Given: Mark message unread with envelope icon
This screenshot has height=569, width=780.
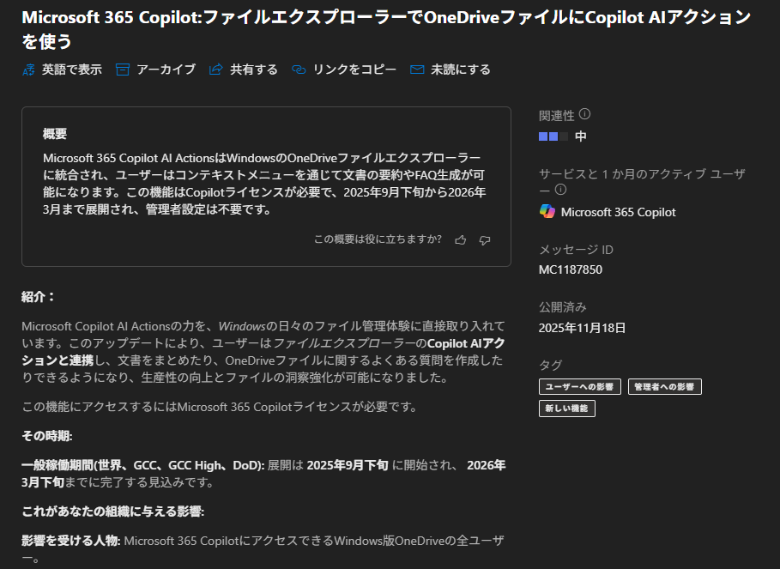Looking at the screenshot, I should [x=417, y=70].
